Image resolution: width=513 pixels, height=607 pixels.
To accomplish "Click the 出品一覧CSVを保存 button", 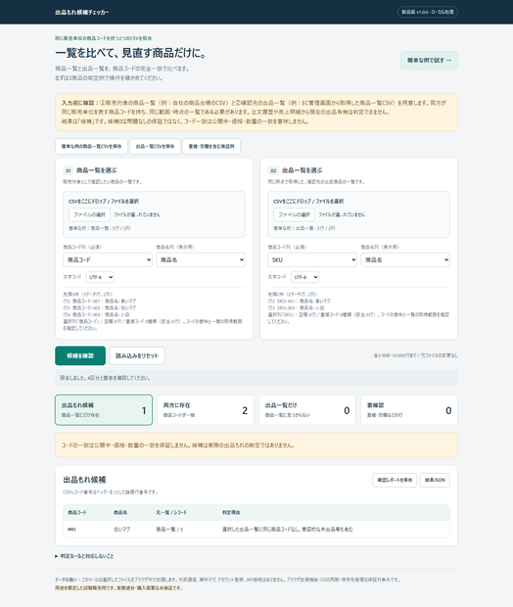I will [155, 146].
